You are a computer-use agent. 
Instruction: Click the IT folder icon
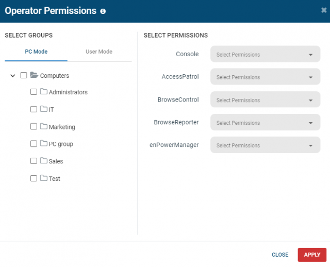coord(43,109)
